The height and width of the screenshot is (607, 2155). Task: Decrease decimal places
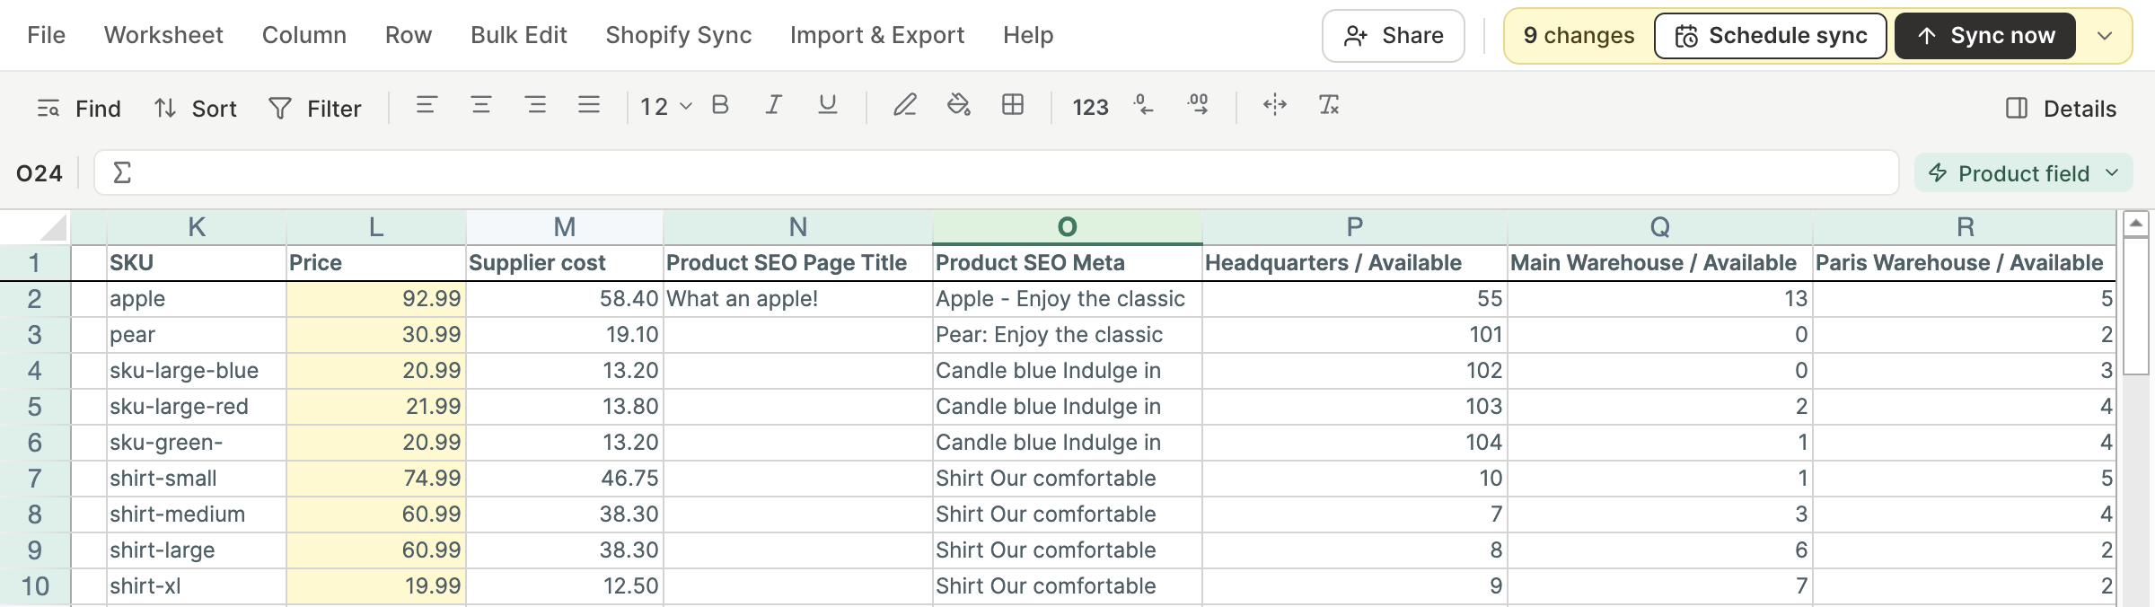coord(1143,106)
